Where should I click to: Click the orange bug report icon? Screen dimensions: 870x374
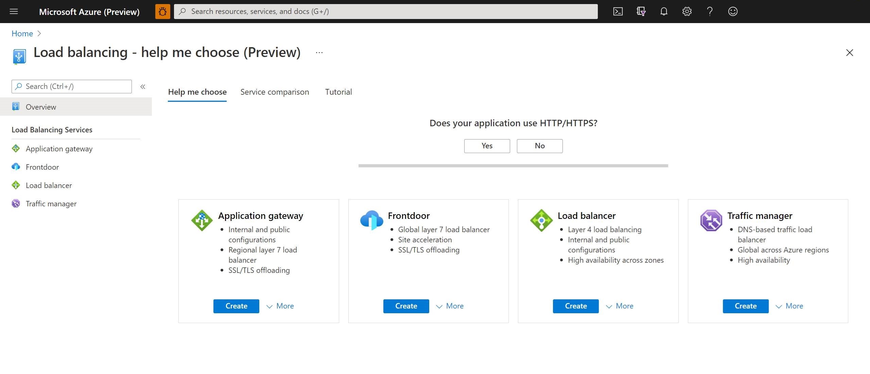click(x=162, y=12)
